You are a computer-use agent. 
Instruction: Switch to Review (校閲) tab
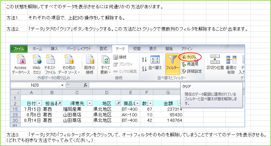click(x=137, y=49)
